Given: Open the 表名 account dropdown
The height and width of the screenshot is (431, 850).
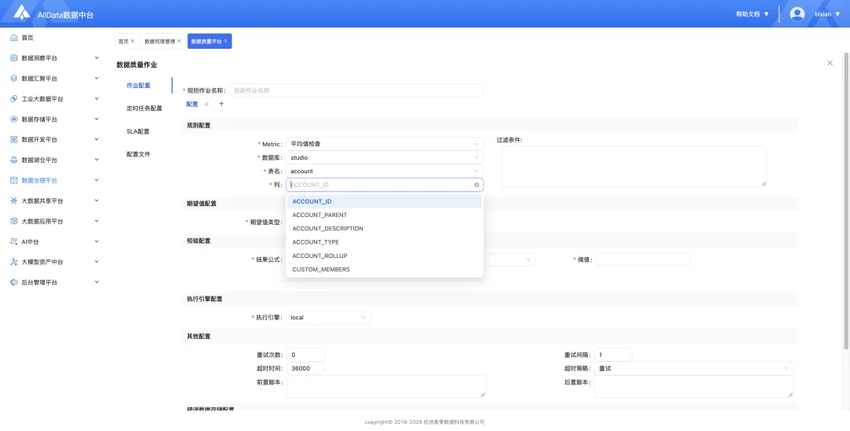Looking at the screenshot, I should click(385, 171).
